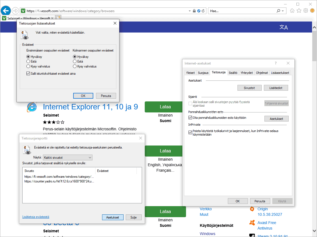
Task: Open the Home page icon
Action: [292, 11]
